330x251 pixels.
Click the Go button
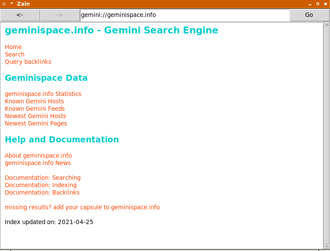point(309,15)
